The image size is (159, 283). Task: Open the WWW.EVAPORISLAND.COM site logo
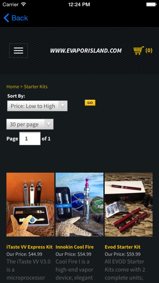[86, 51]
